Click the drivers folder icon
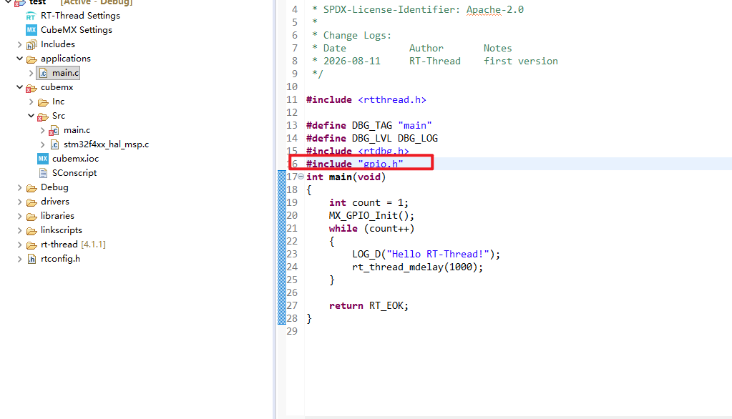The image size is (732, 419). click(31, 202)
